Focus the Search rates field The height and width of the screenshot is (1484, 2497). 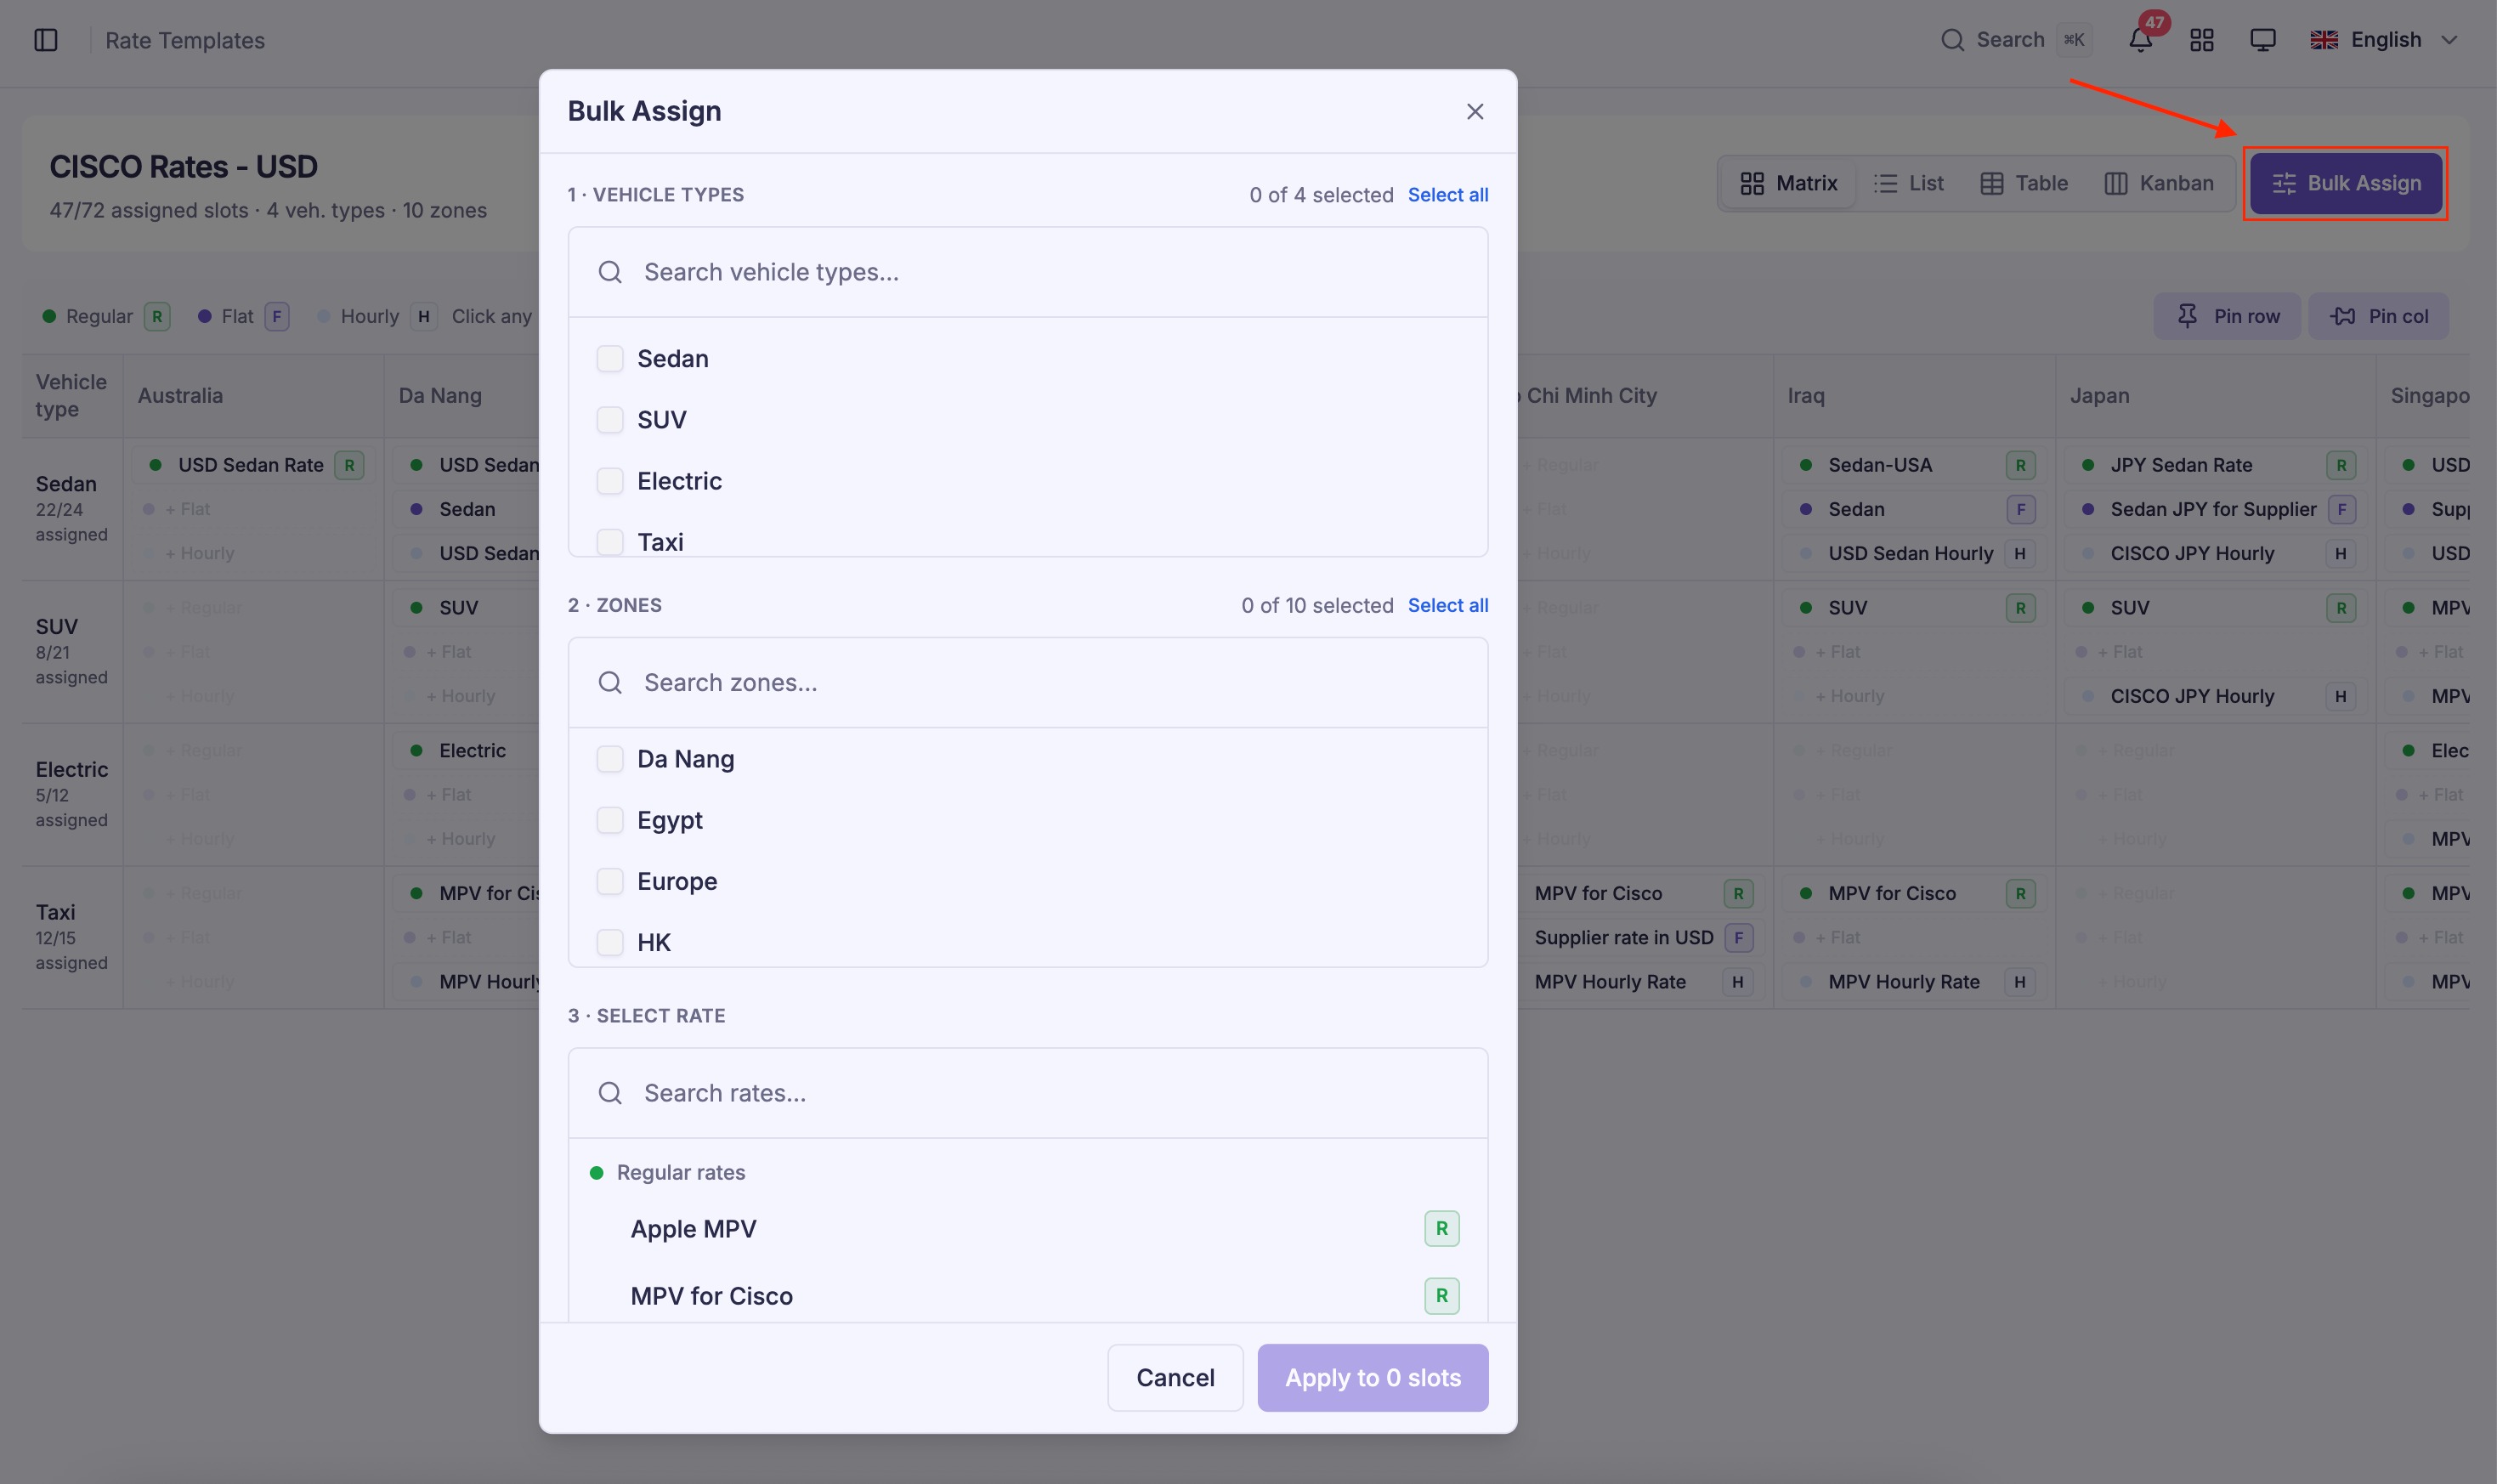pyautogui.click(x=1028, y=1093)
